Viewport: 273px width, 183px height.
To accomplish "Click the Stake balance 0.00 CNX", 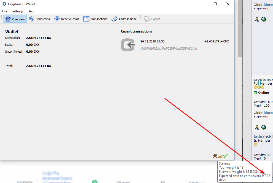I will (x=33, y=45).
